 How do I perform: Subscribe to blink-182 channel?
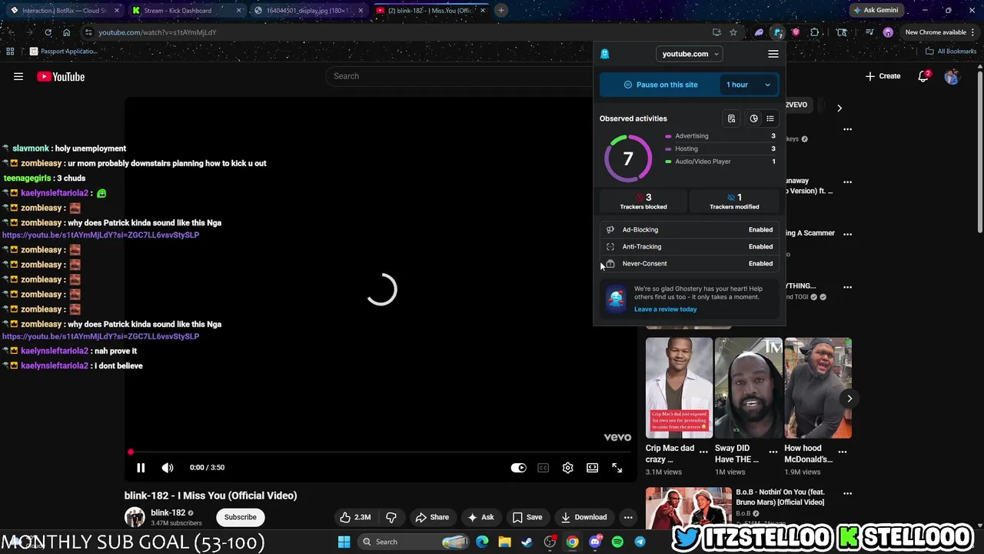click(241, 517)
